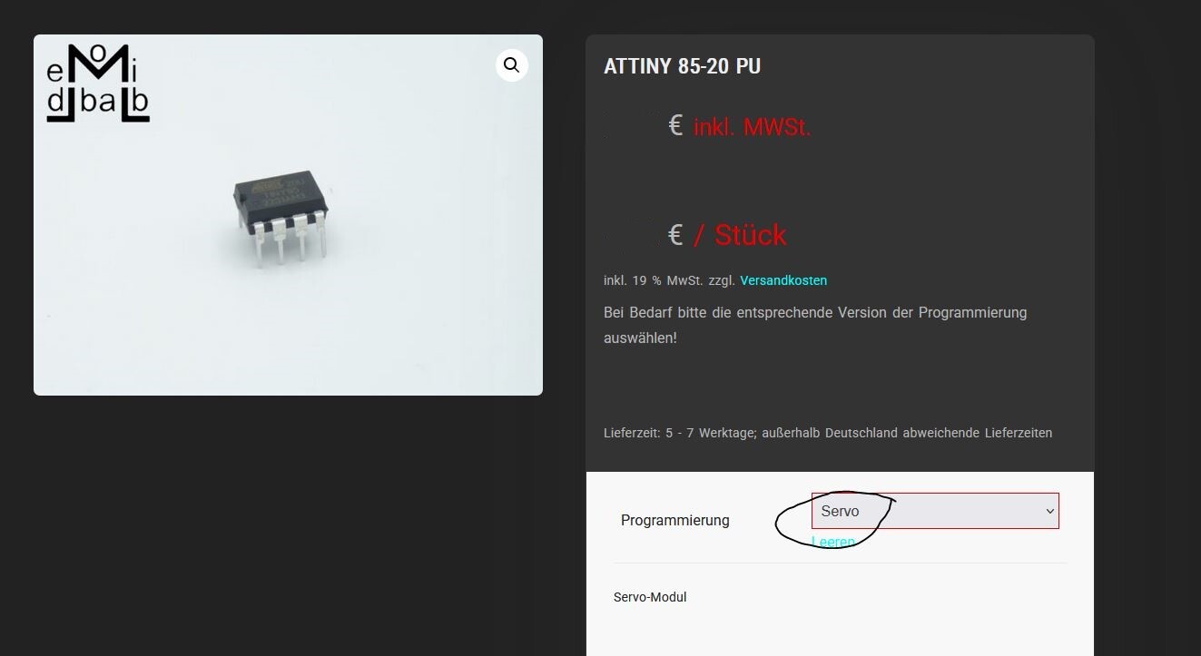
Task: Click Leeren to clear the selection
Action: point(833,542)
